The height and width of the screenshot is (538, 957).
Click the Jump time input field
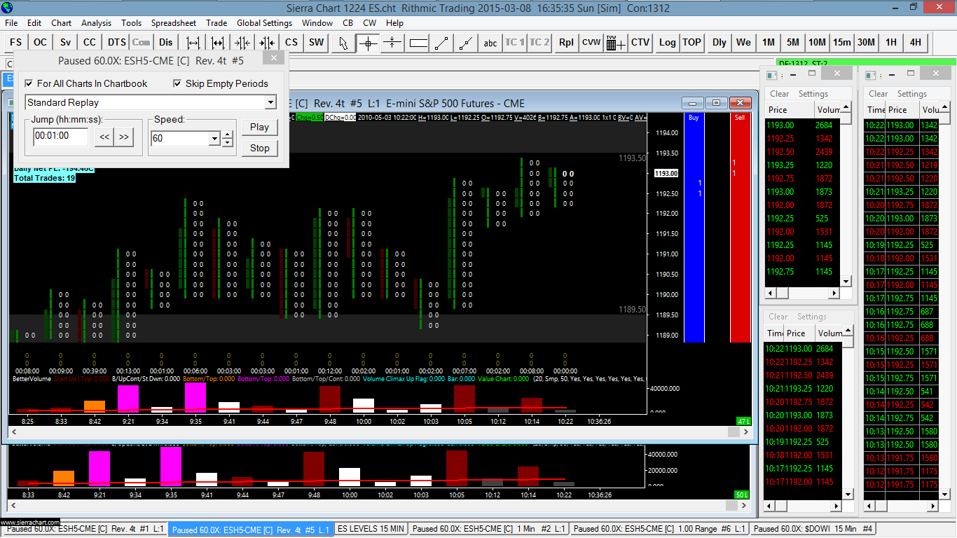tap(60, 137)
